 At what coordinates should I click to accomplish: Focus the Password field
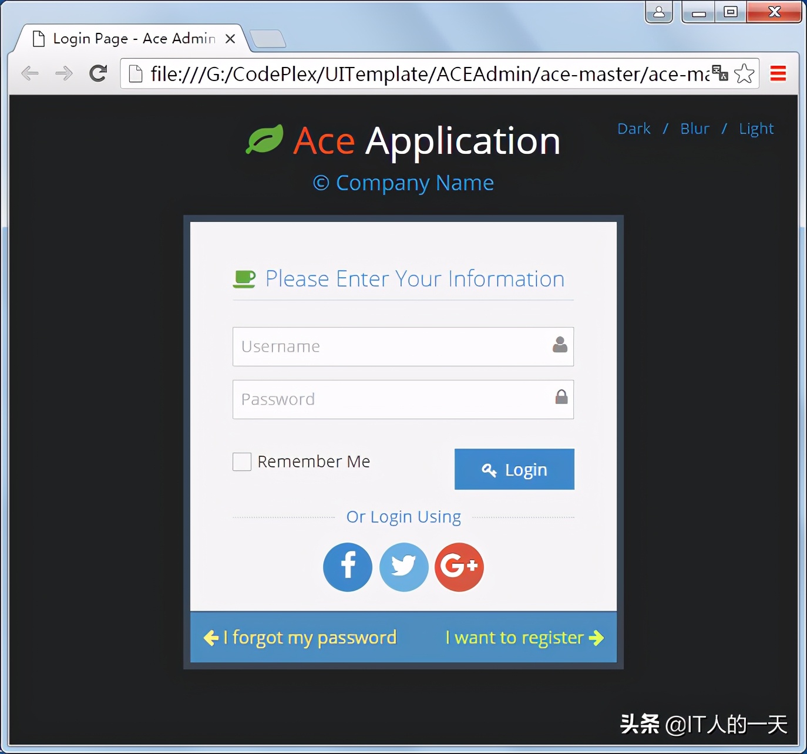(403, 399)
